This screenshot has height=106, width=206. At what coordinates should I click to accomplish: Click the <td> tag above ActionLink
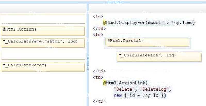click(x=98, y=77)
